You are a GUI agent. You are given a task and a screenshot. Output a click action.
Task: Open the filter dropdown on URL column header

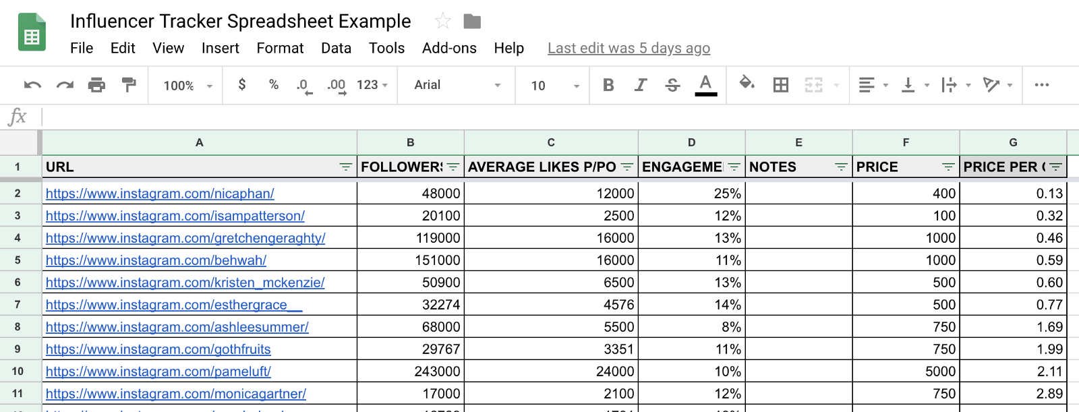[x=345, y=167]
